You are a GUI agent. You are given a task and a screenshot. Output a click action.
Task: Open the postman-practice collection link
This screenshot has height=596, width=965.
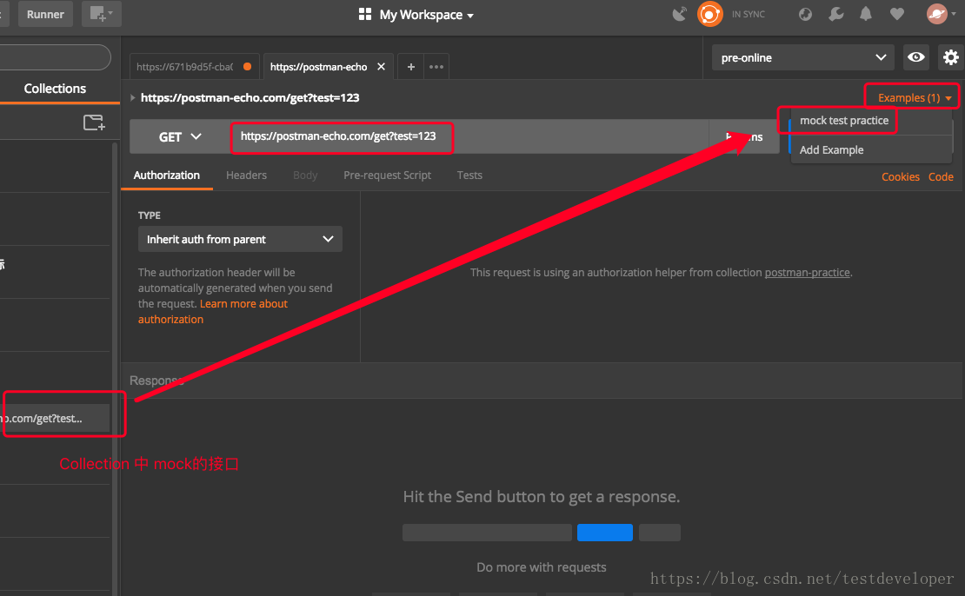(x=807, y=273)
